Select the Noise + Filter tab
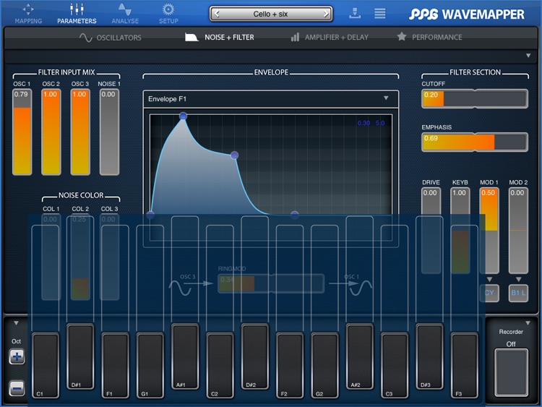The width and height of the screenshot is (542, 407). coord(220,38)
